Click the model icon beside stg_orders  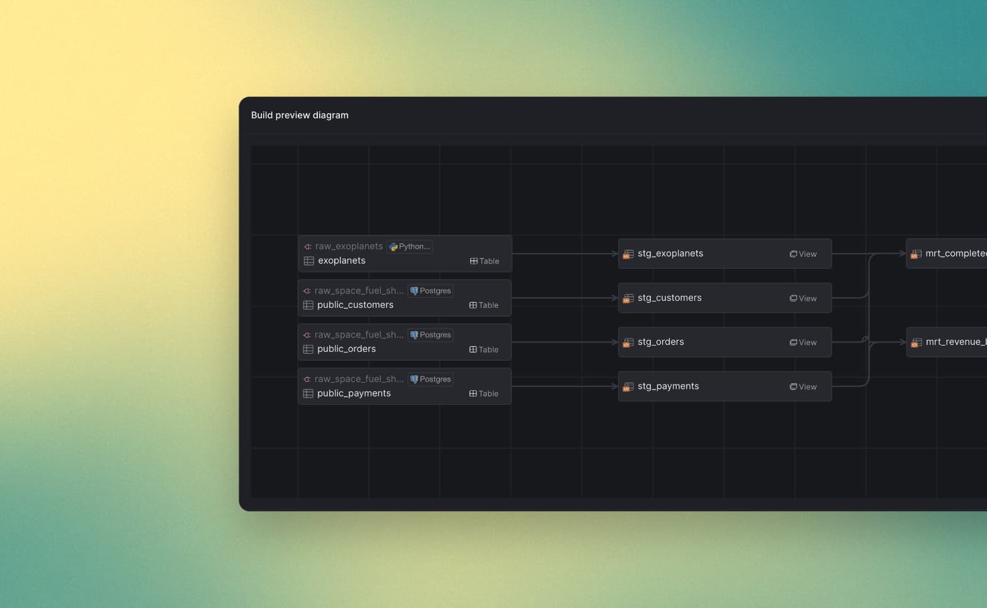(x=628, y=342)
